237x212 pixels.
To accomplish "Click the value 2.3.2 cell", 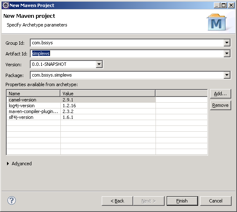I will tap(108, 111).
